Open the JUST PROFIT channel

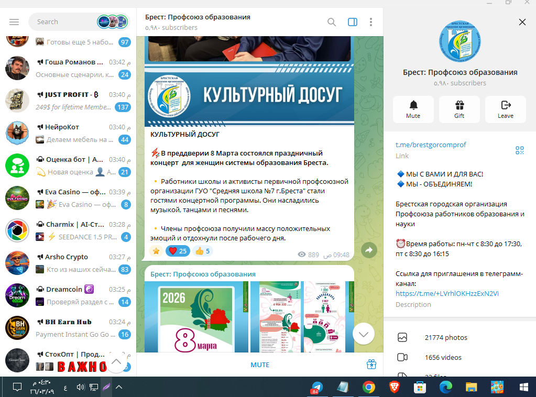[x=68, y=101]
